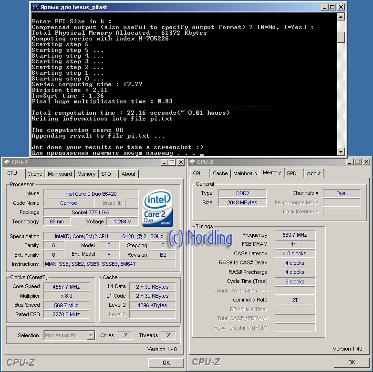373x372 pixels.
Task: Click the Core Speed value '4557.7 MHz'
Action: (x=66, y=287)
